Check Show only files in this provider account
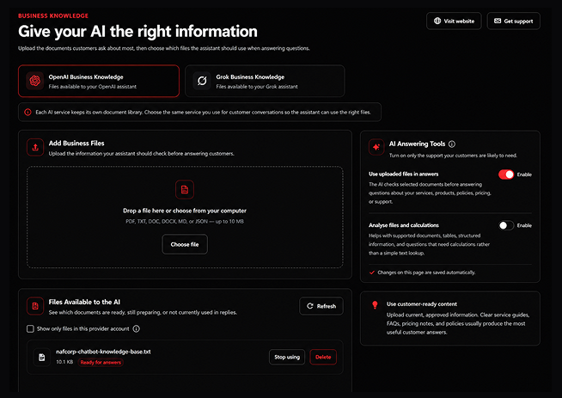562x398 pixels. [x=30, y=328]
